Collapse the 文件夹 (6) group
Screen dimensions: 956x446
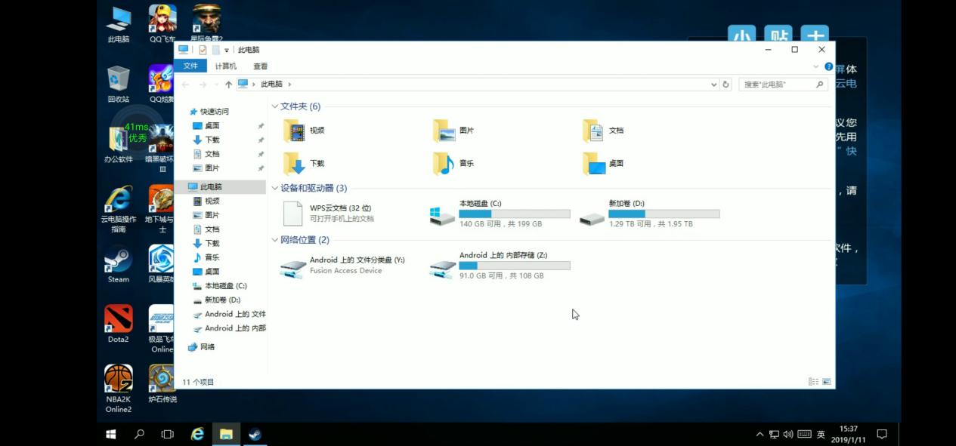click(x=275, y=106)
